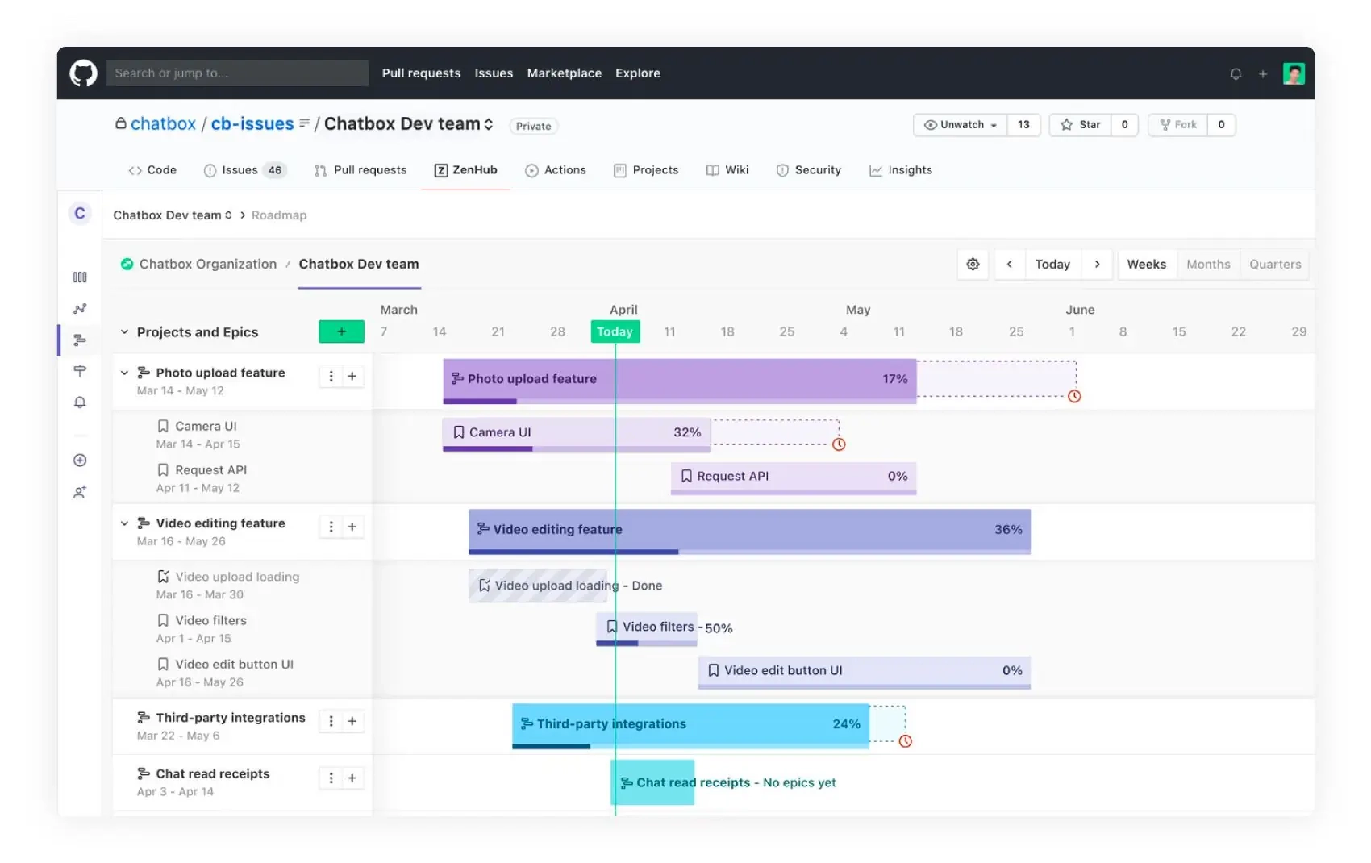
Task: Collapse the Photo upload feature project
Action: click(x=124, y=373)
